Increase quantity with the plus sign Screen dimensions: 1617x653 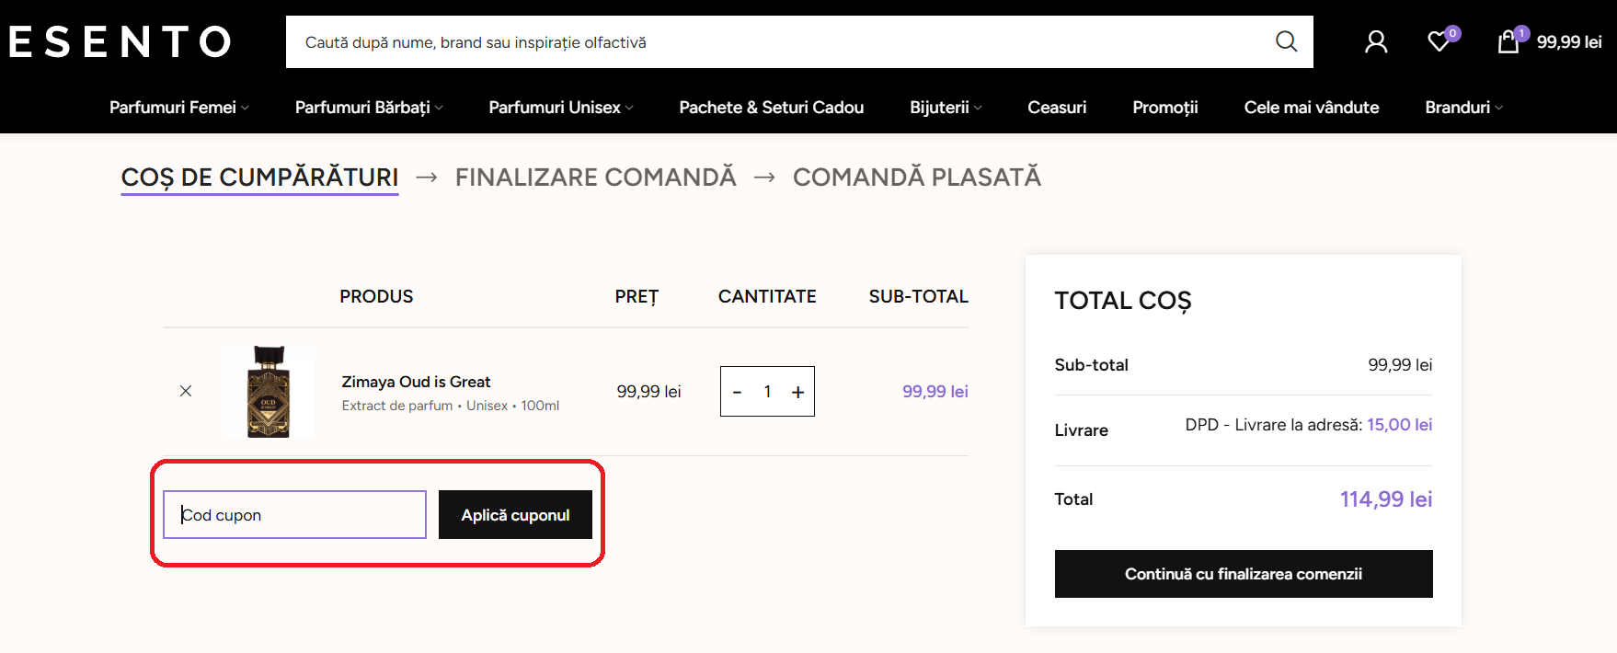pos(797,392)
